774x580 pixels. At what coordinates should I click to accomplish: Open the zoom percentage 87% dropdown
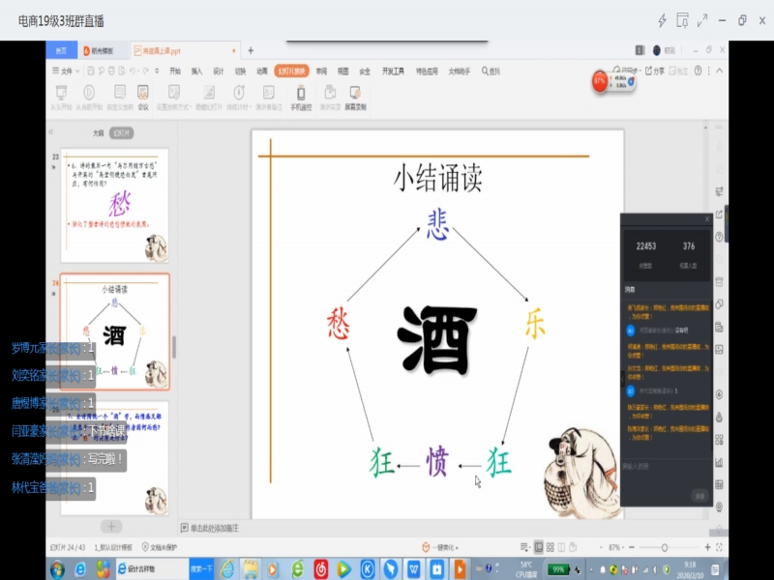[x=616, y=547]
